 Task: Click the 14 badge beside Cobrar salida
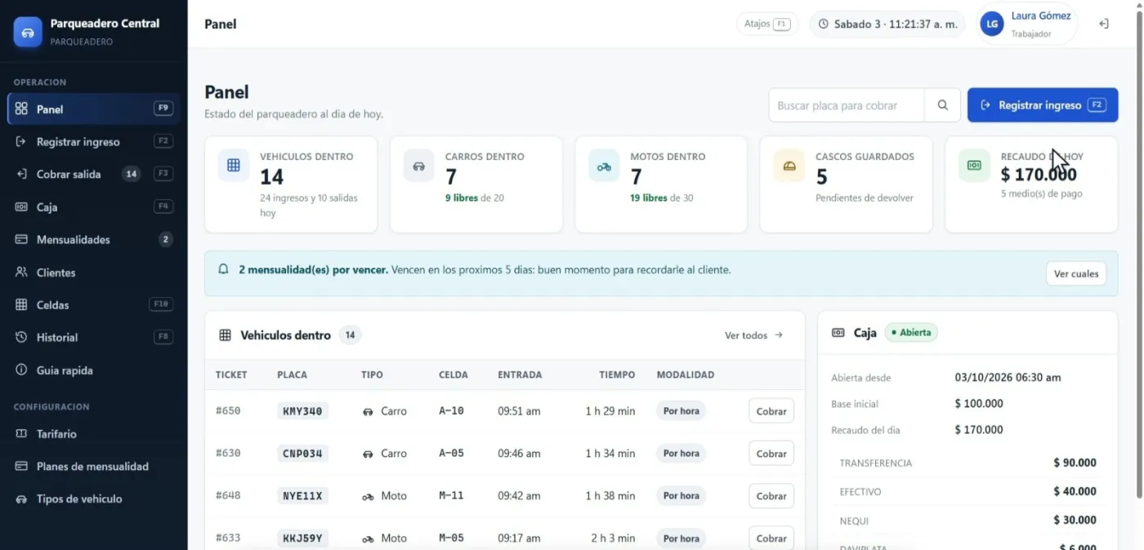tap(131, 174)
